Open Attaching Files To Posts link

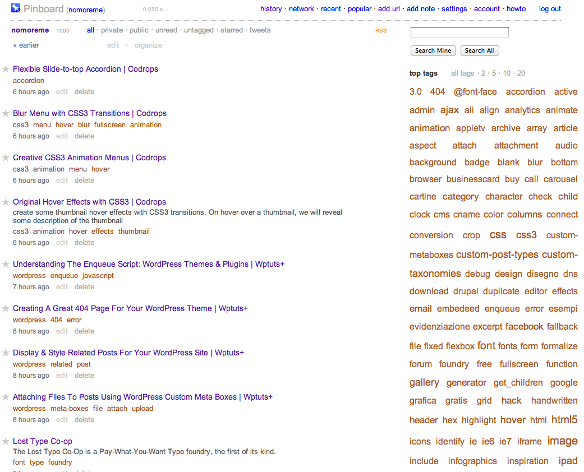(x=142, y=397)
